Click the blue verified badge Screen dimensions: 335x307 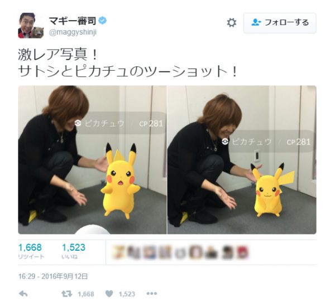[103, 21]
